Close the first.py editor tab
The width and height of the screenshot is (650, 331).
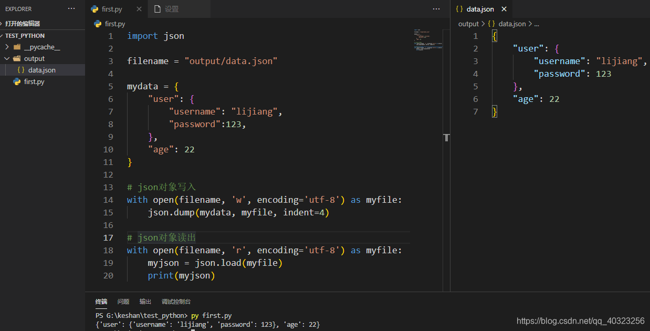139,9
